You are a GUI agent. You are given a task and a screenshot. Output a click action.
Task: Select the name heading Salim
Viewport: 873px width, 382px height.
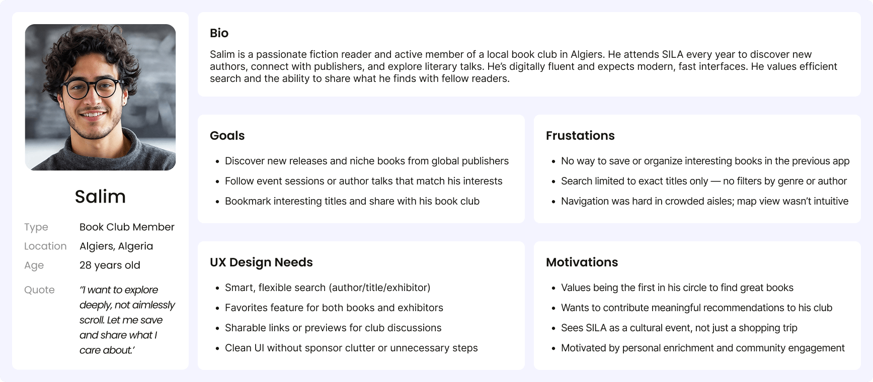coord(100,197)
